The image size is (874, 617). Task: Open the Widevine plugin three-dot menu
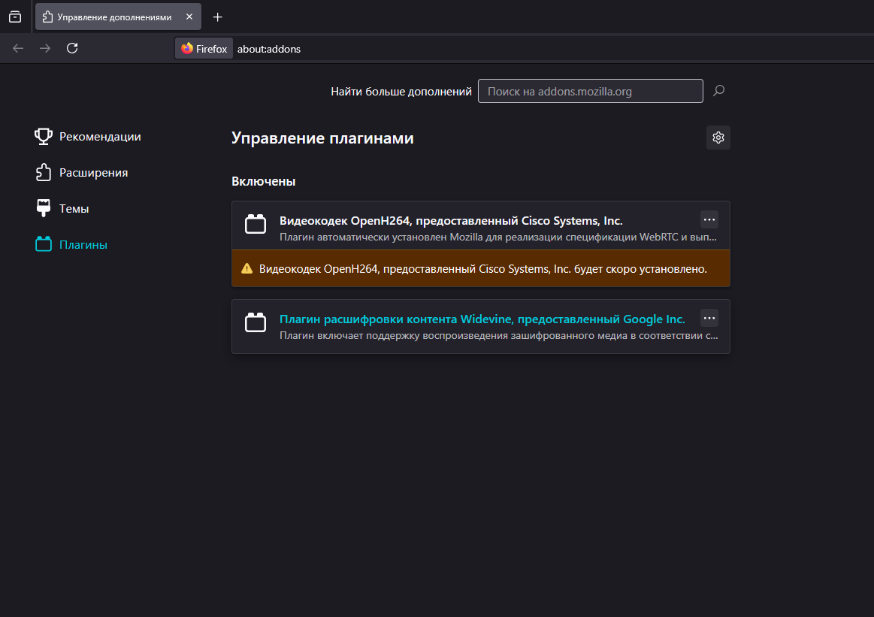[709, 318]
